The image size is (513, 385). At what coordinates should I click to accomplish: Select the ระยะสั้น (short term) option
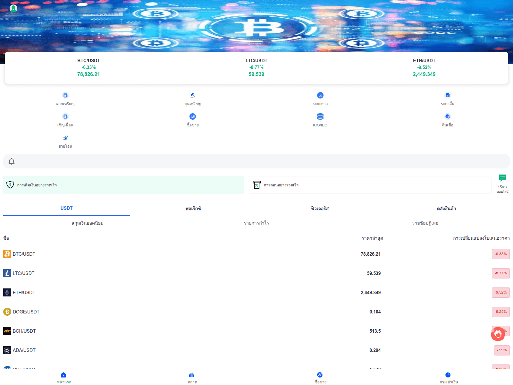click(x=448, y=98)
